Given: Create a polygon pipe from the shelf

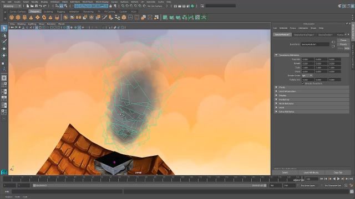Looking at the screenshot, I should coord(57,17).
